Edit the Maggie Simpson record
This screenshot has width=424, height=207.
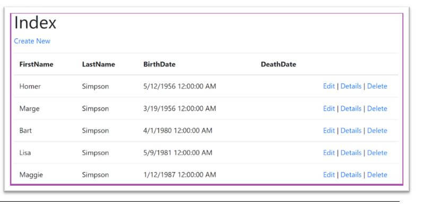[329, 175]
